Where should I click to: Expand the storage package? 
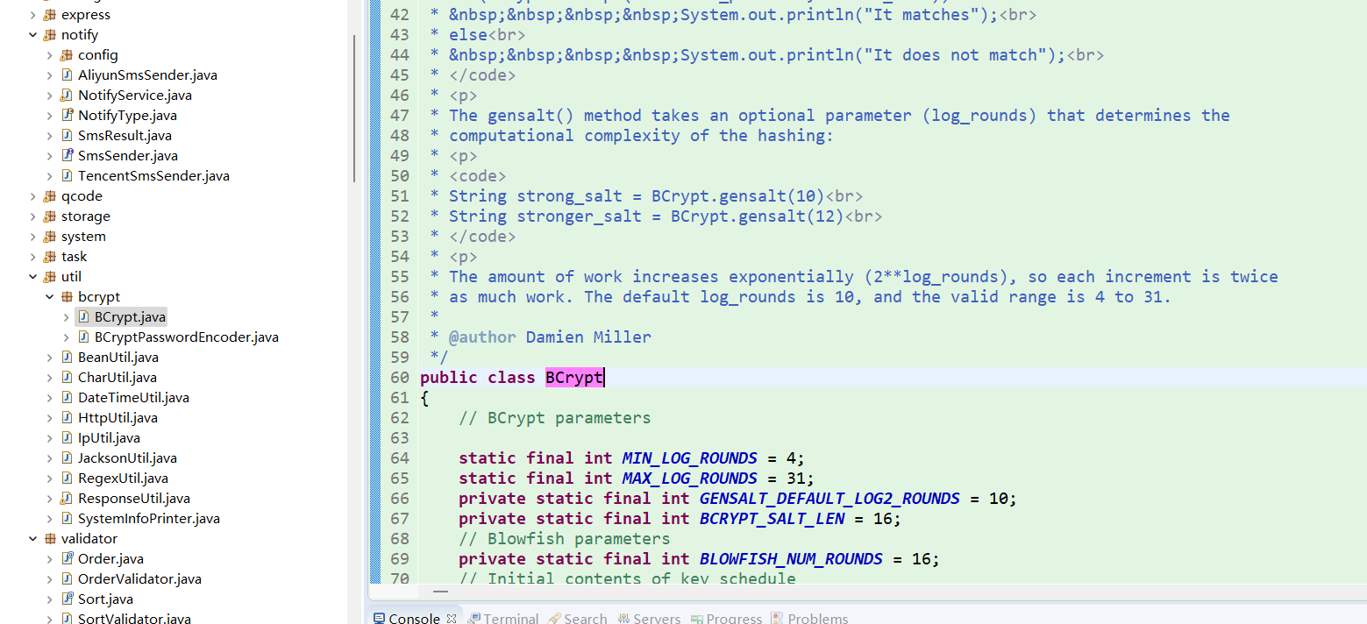[x=32, y=216]
